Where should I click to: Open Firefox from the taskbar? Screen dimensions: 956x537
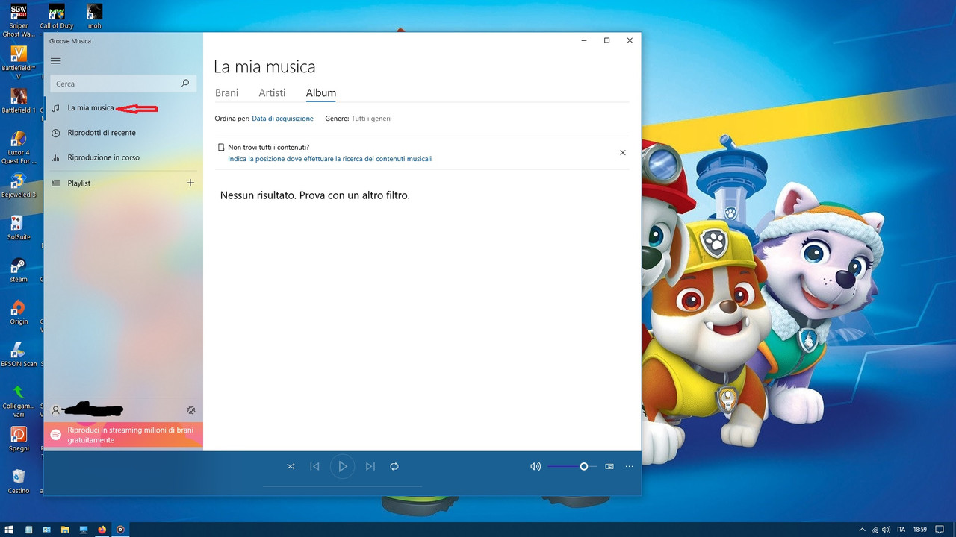point(102,530)
